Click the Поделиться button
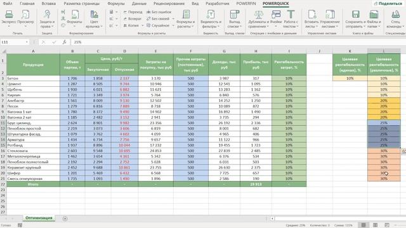The width and height of the screenshot is (406, 228). point(388,4)
